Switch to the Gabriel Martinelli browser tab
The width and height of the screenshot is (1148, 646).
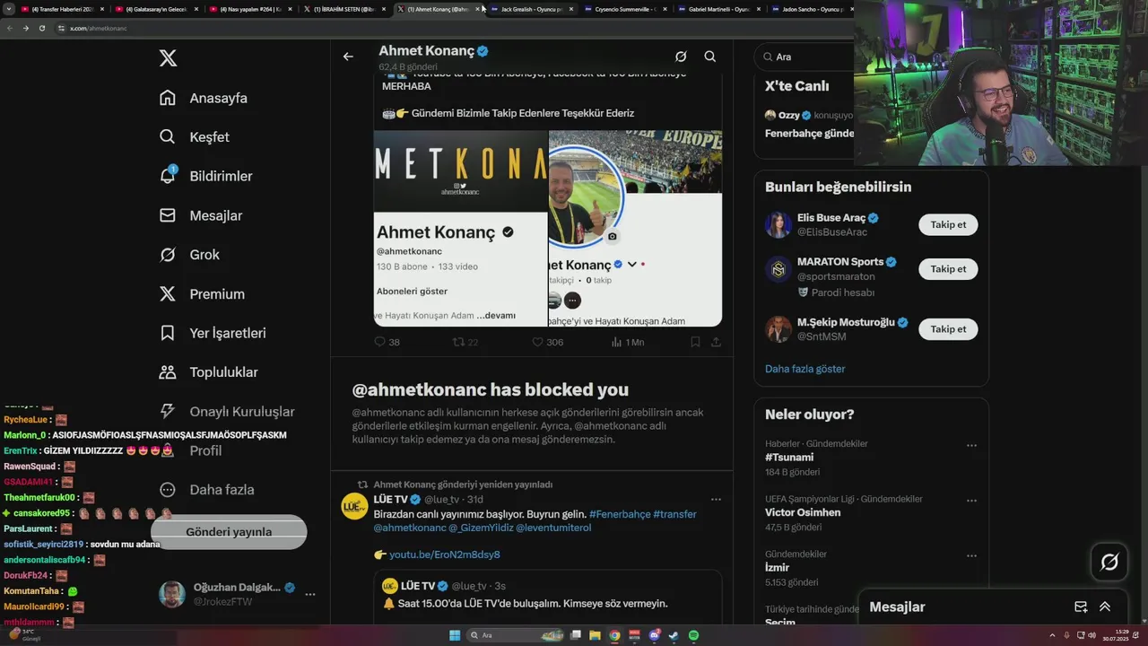[719, 9]
